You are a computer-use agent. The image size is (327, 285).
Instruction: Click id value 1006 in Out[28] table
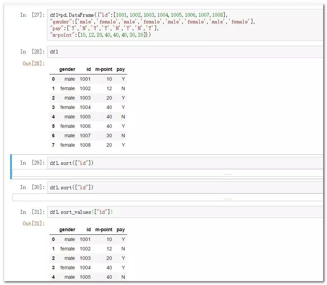click(x=85, y=126)
